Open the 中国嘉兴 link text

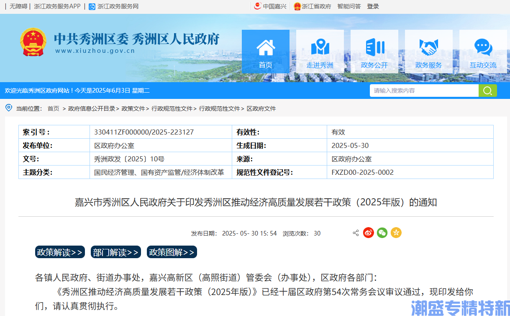point(275,6)
